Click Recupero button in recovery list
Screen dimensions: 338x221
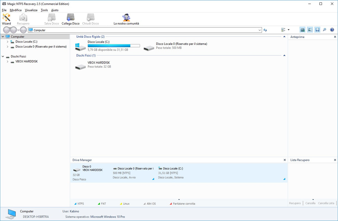tap(295, 203)
